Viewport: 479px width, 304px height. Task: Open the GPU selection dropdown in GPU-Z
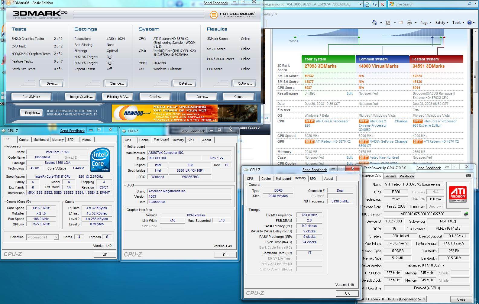tap(424, 299)
